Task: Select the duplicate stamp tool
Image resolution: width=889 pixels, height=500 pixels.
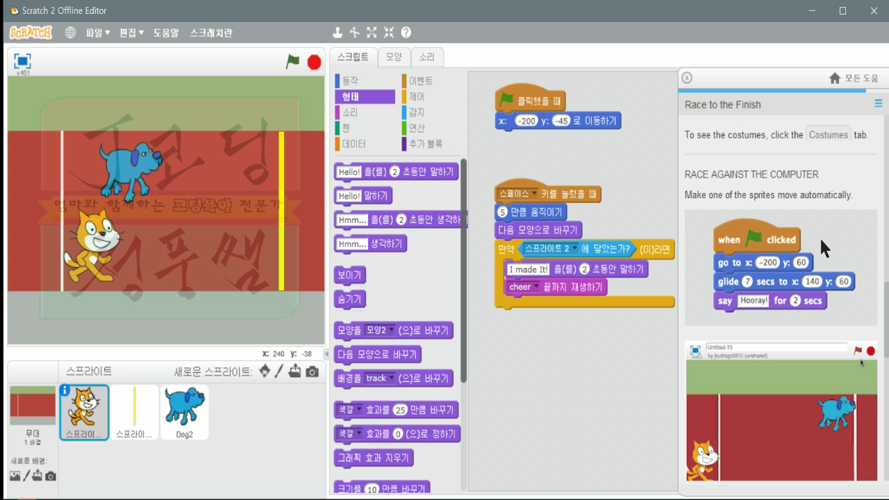Action: [338, 33]
